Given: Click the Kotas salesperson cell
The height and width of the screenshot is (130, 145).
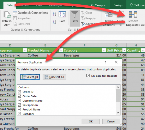Looking at the screenshot, I should pos(8,99).
